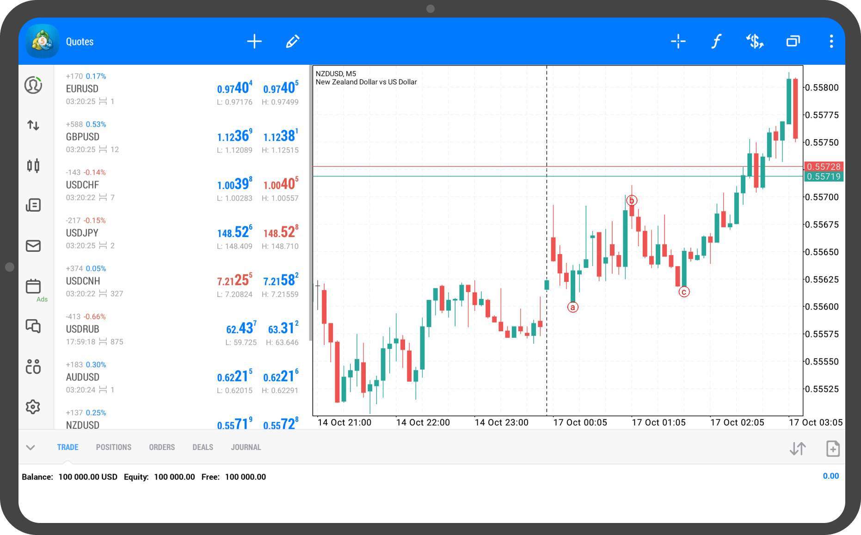Click the red 0.55728 ask price label
861x535 pixels.
point(824,166)
